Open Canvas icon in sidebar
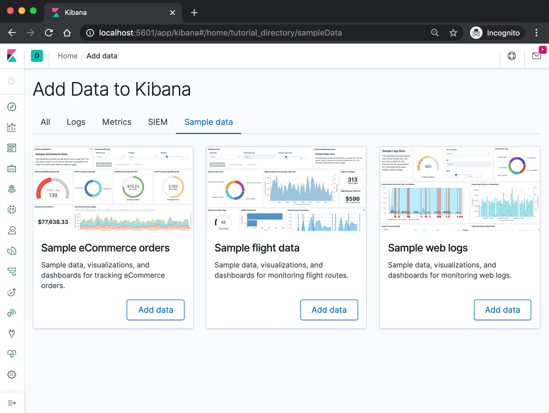This screenshot has height=413, width=549. (12, 169)
